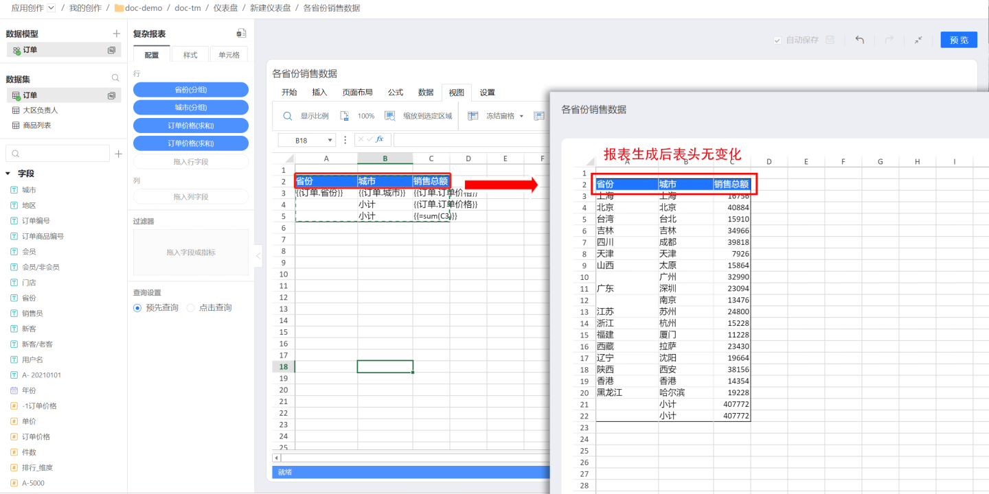Open the 冻结窗格 dropdown arrow
Viewport: 989px width, 494px height.
[x=521, y=117]
